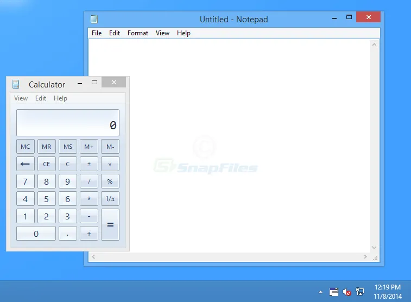Click the Notepad horizontal scrollbar right arrow

click(365, 257)
